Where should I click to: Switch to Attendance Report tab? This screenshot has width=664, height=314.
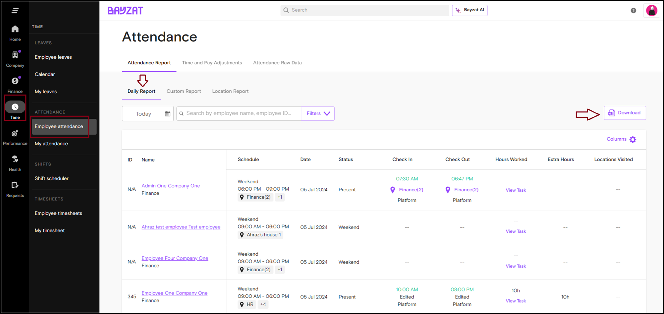click(x=149, y=63)
